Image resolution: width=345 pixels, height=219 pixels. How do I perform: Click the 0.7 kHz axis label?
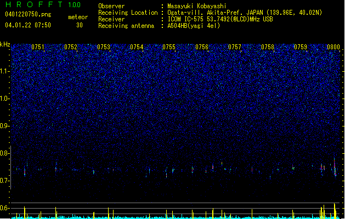(4, 181)
